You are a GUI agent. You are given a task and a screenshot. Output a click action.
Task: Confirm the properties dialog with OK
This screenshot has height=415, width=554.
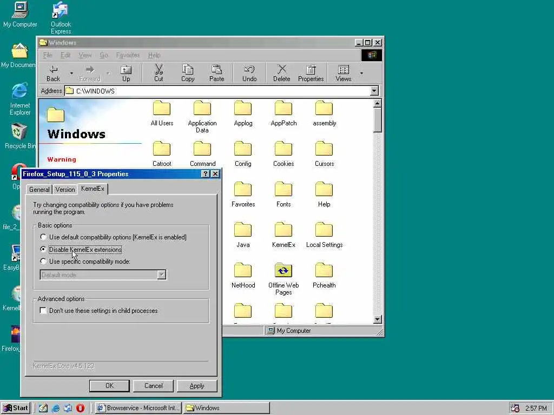point(109,386)
